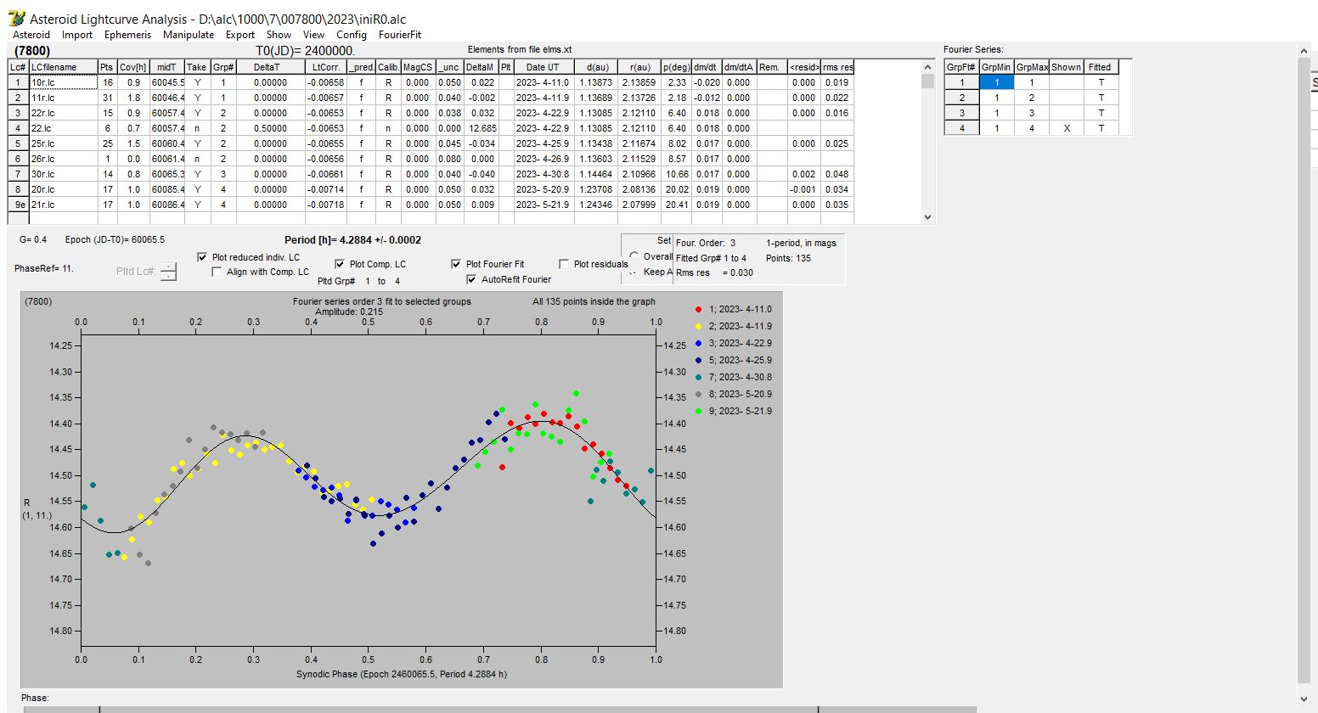Toggle Plot reduced indiv. LC checkbox
The width and height of the screenshot is (1318, 713).
tap(202, 257)
